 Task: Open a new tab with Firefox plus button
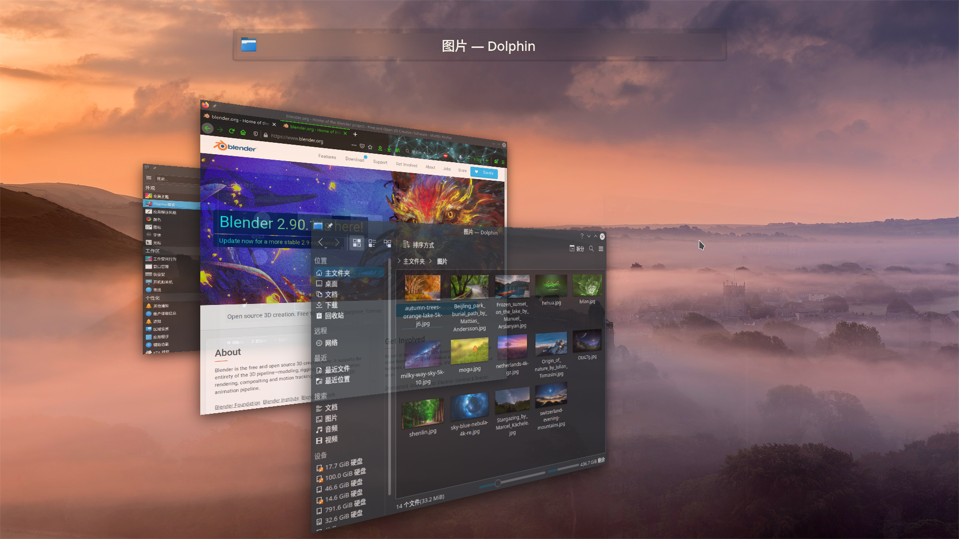point(355,134)
